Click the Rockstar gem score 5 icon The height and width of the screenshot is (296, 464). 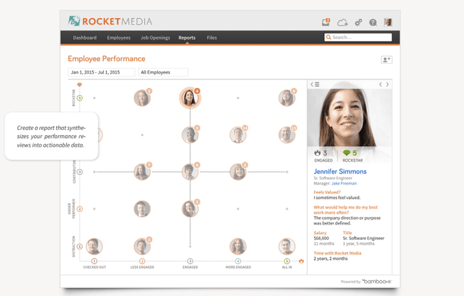tap(346, 153)
